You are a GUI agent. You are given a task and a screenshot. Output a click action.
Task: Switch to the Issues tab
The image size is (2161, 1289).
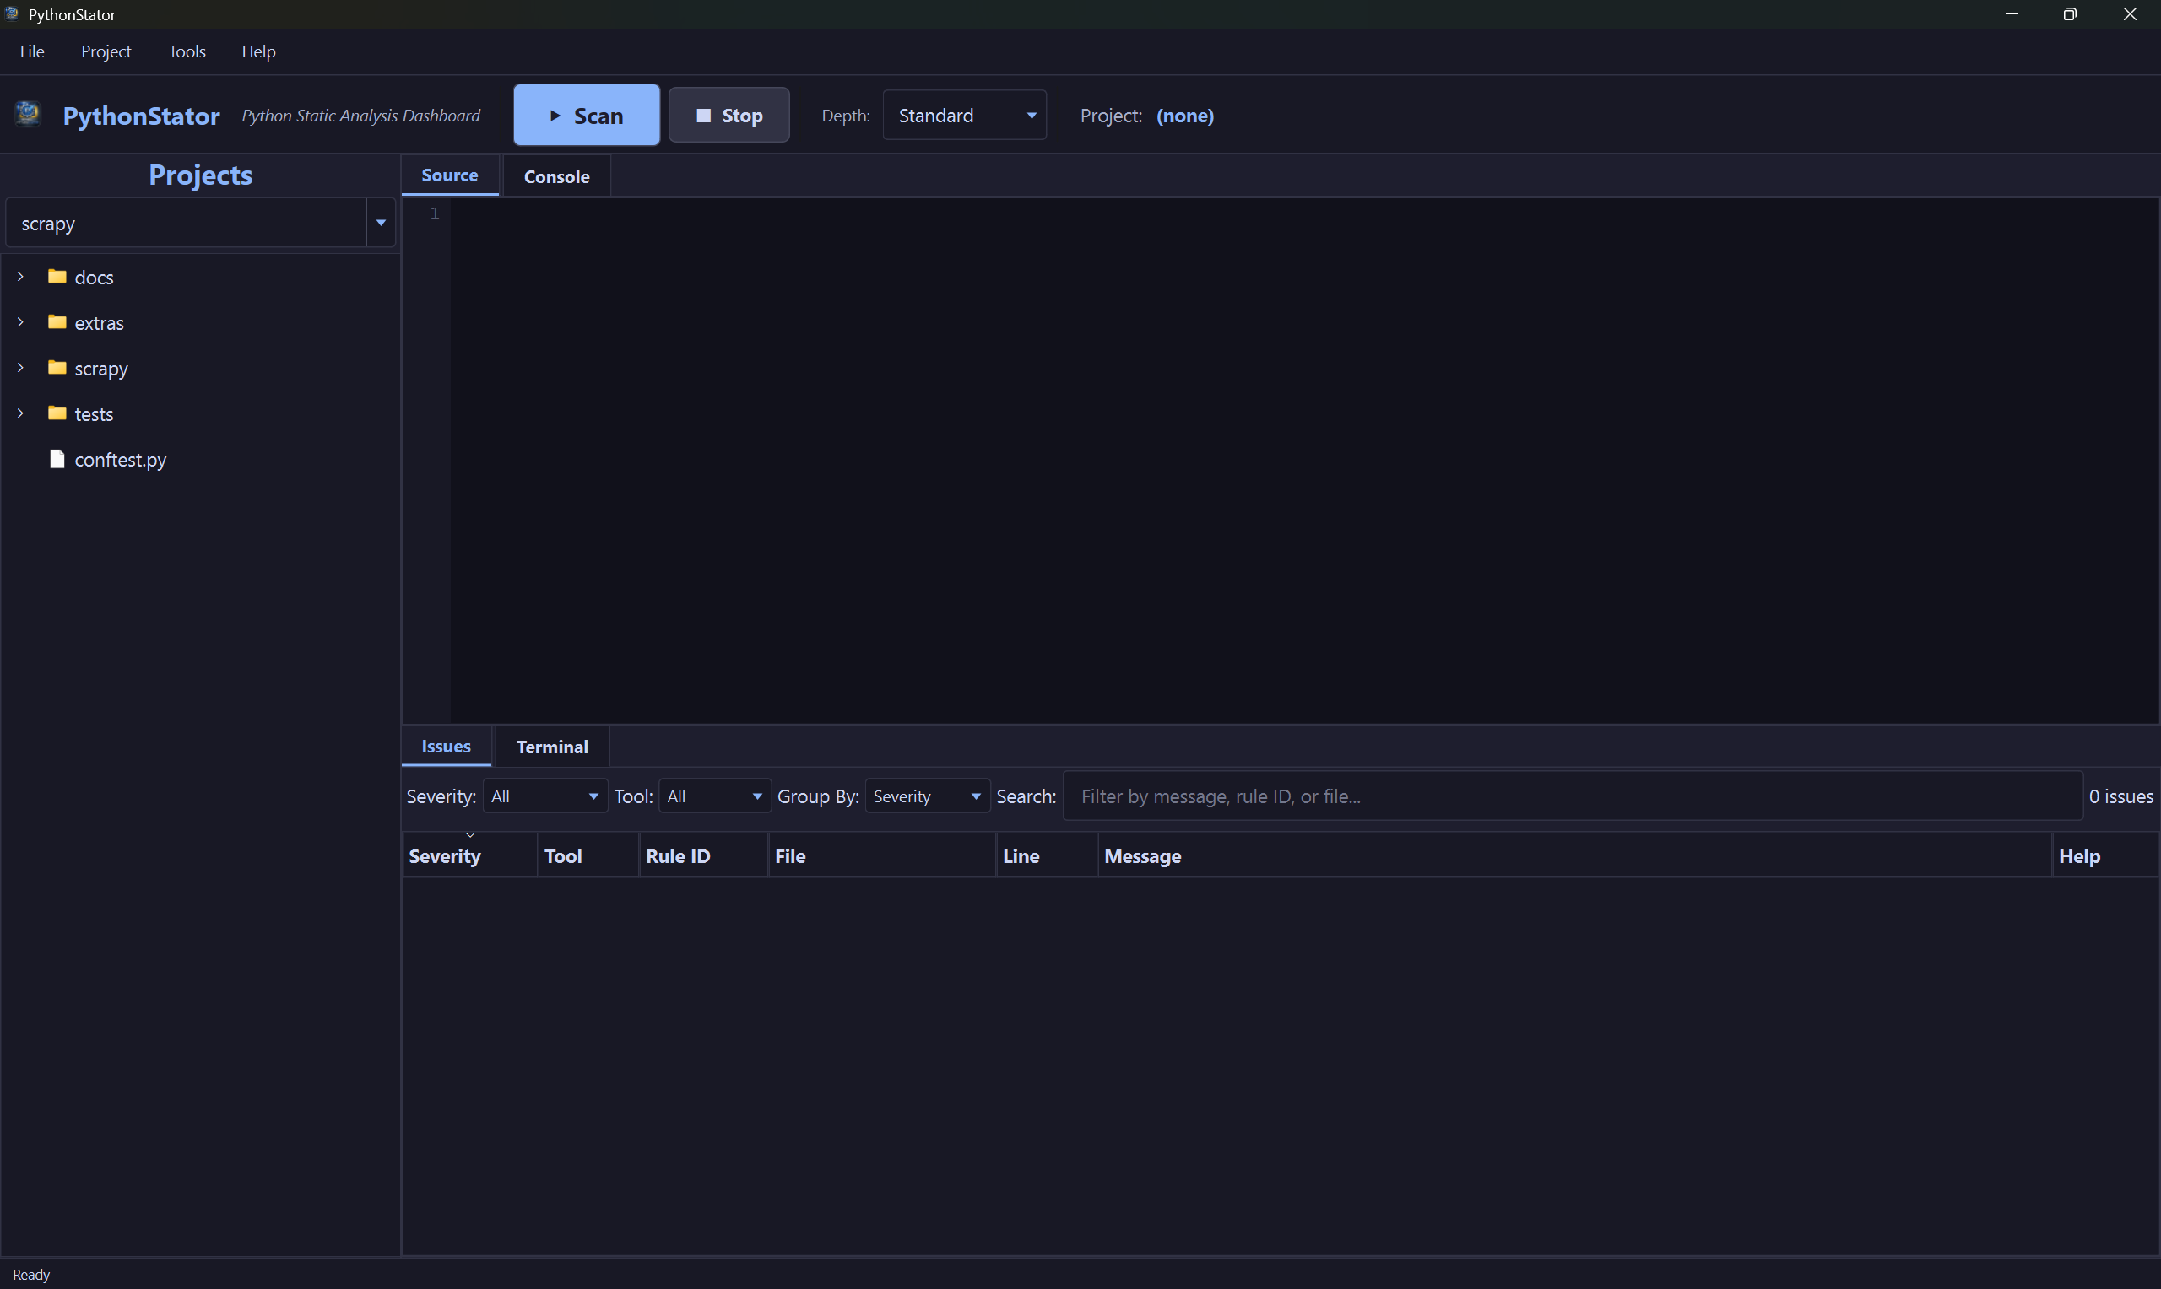pyautogui.click(x=446, y=746)
